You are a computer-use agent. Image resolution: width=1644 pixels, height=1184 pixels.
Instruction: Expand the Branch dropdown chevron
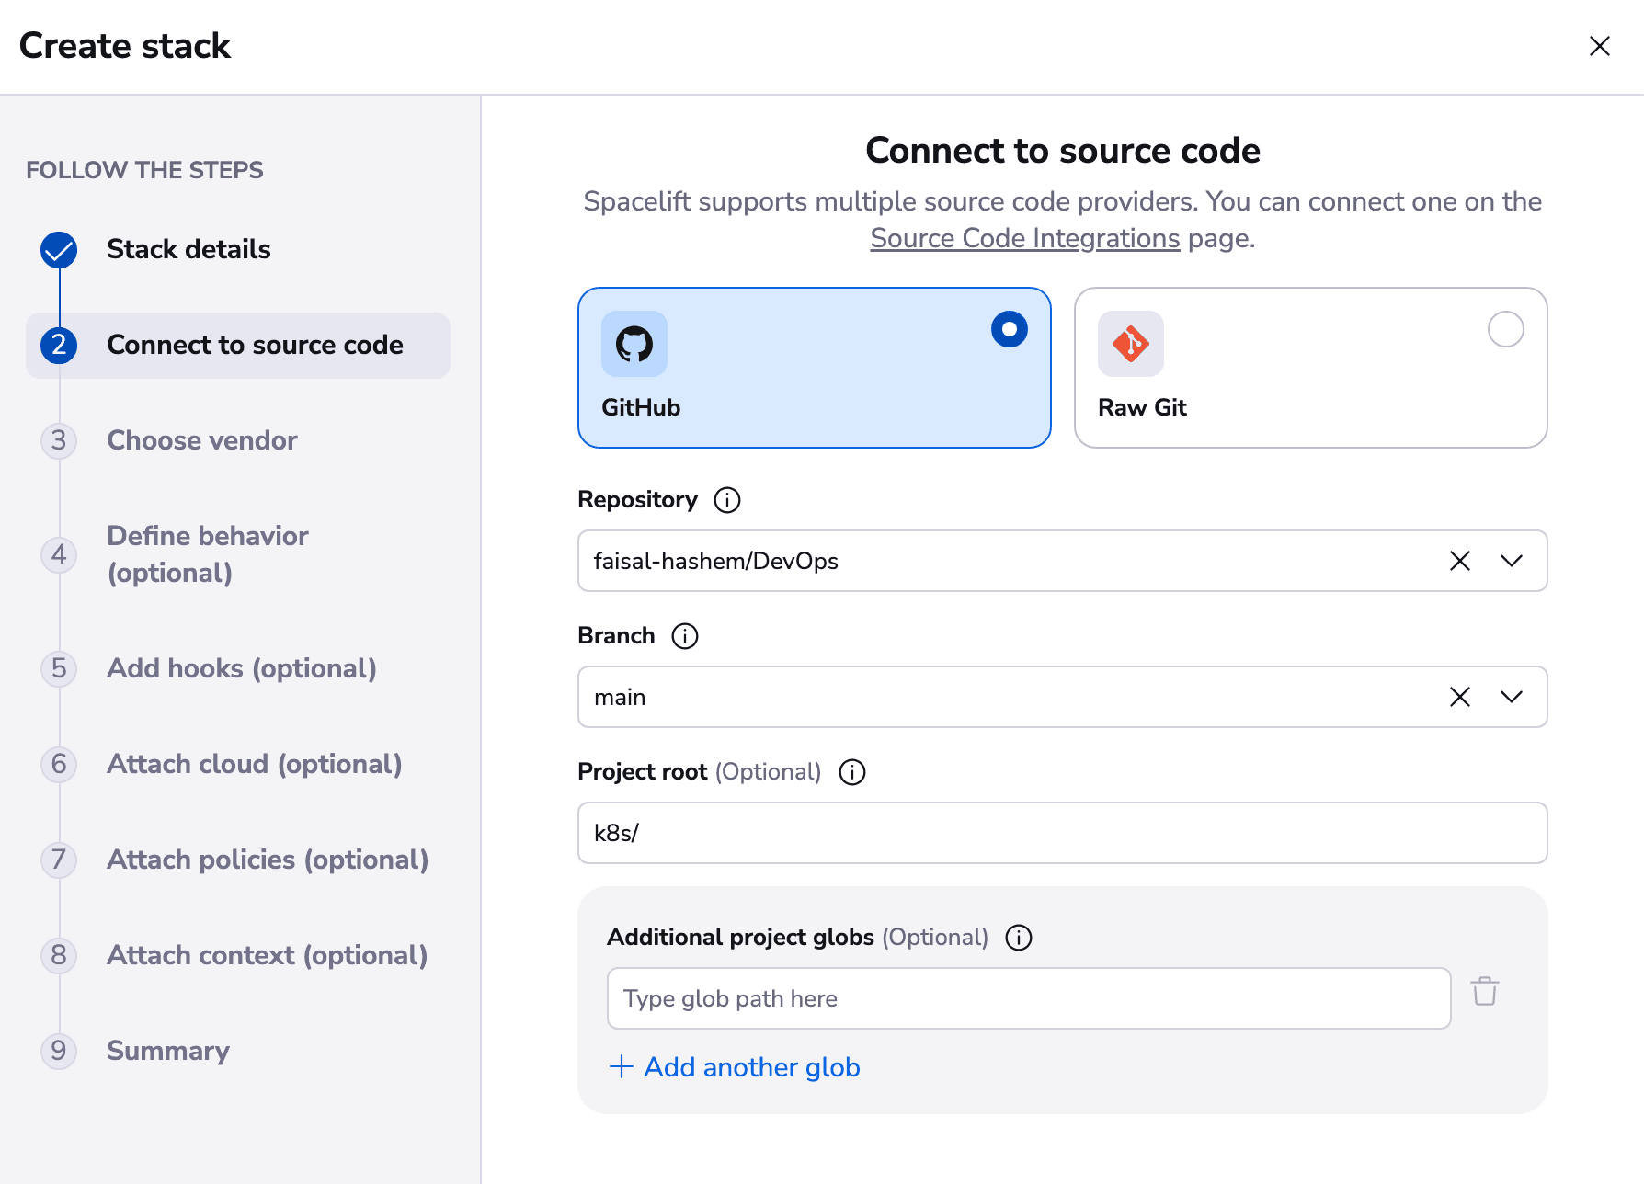coord(1512,697)
